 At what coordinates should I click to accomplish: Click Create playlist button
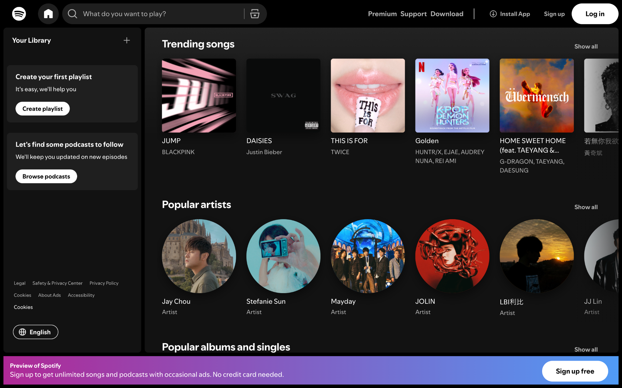(x=43, y=109)
